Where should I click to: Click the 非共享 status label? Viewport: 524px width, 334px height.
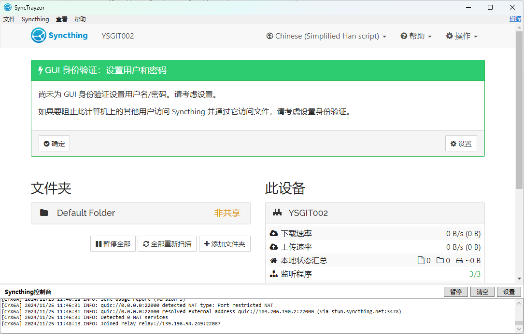227,213
